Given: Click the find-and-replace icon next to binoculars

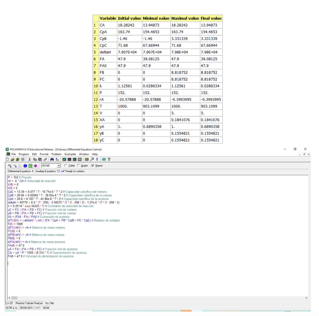Looking at the screenshot, I should 57,159.
